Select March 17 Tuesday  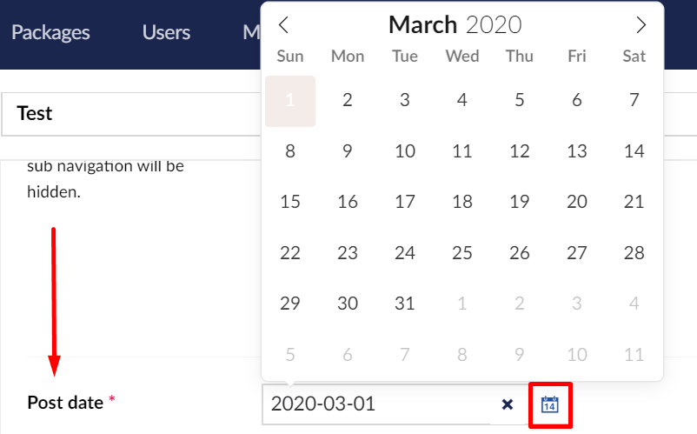point(404,202)
